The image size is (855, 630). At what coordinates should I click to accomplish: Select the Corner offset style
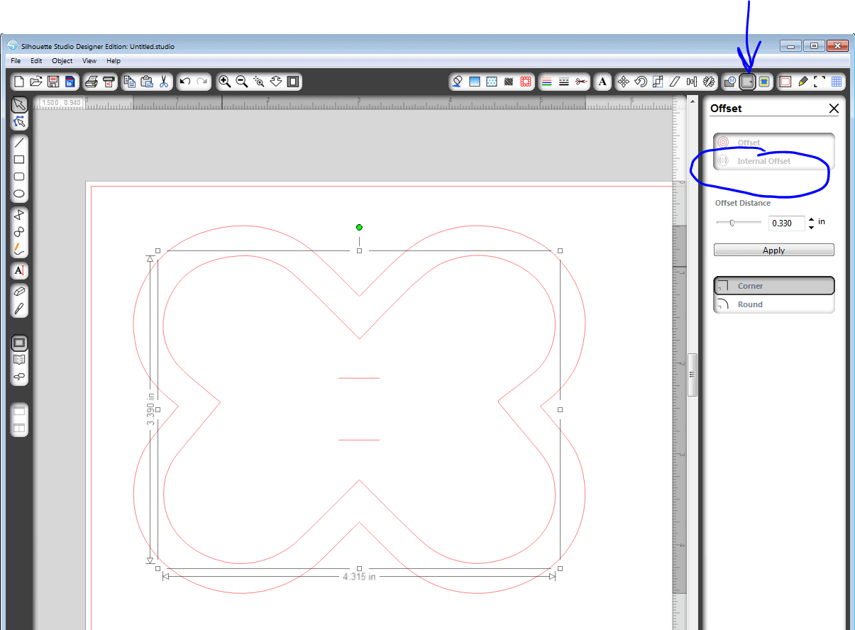tap(773, 286)
